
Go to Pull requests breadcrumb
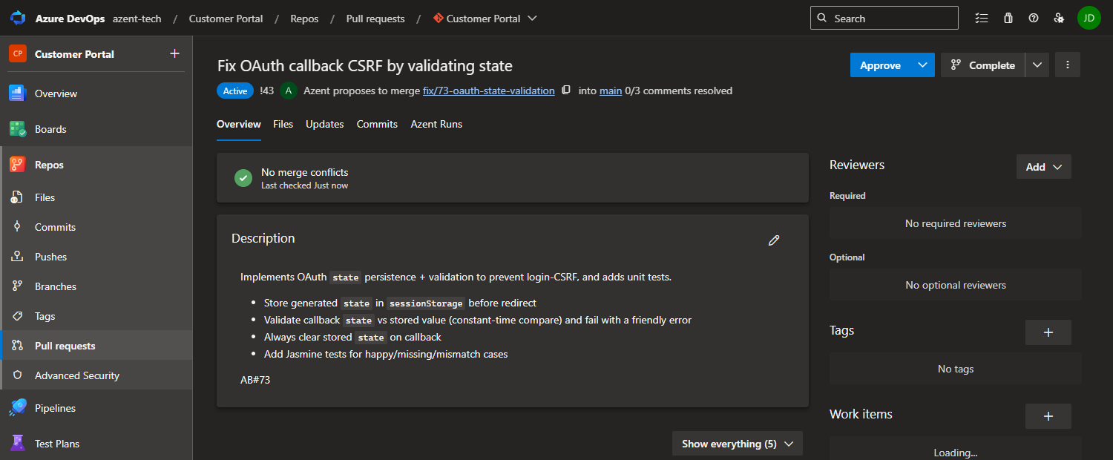[375, 19]
